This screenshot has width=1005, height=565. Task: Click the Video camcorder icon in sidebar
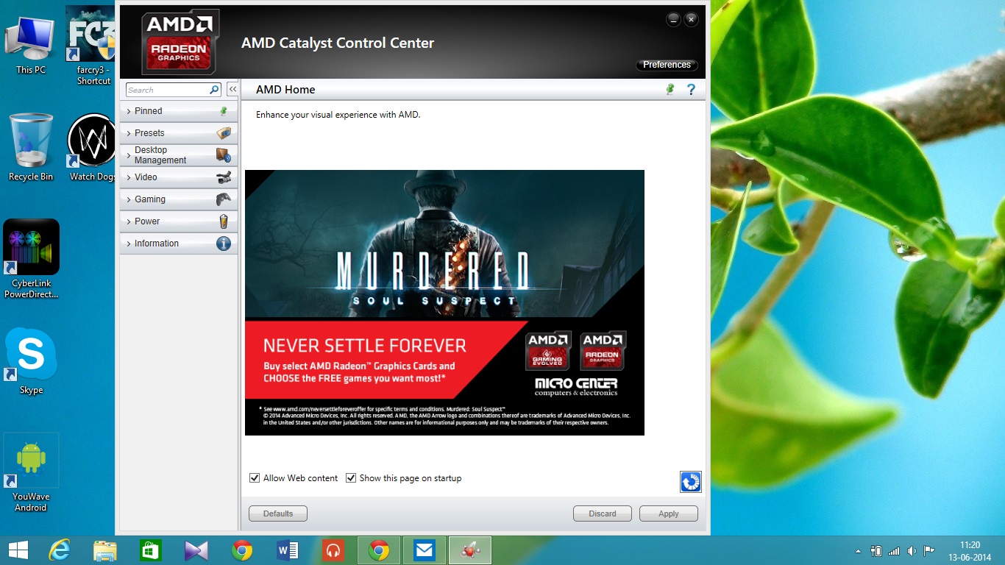224,177
